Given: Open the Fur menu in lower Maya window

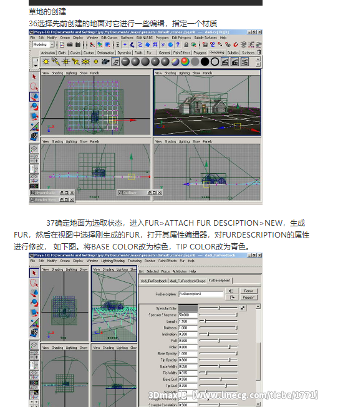Looking at the screenshot, I should point(182,261).
